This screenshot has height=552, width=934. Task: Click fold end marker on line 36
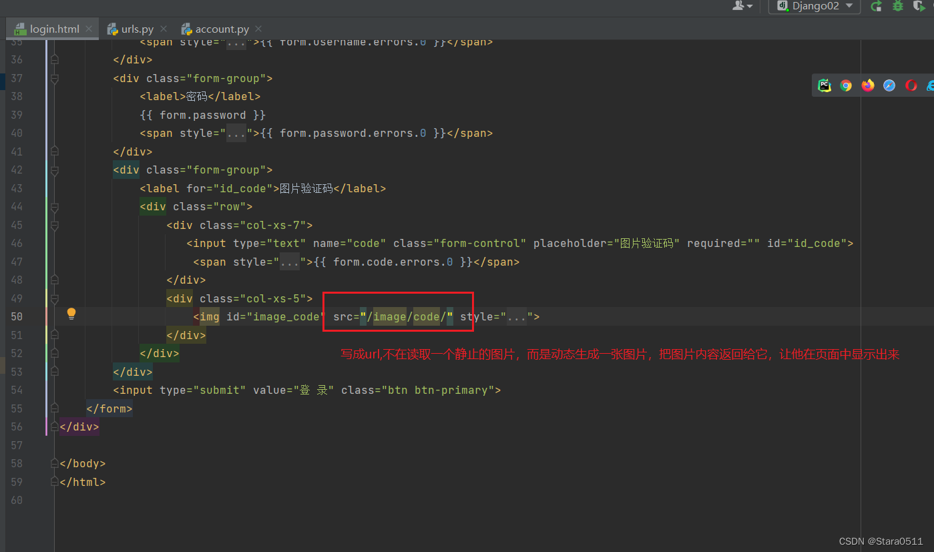click(55, 59)
